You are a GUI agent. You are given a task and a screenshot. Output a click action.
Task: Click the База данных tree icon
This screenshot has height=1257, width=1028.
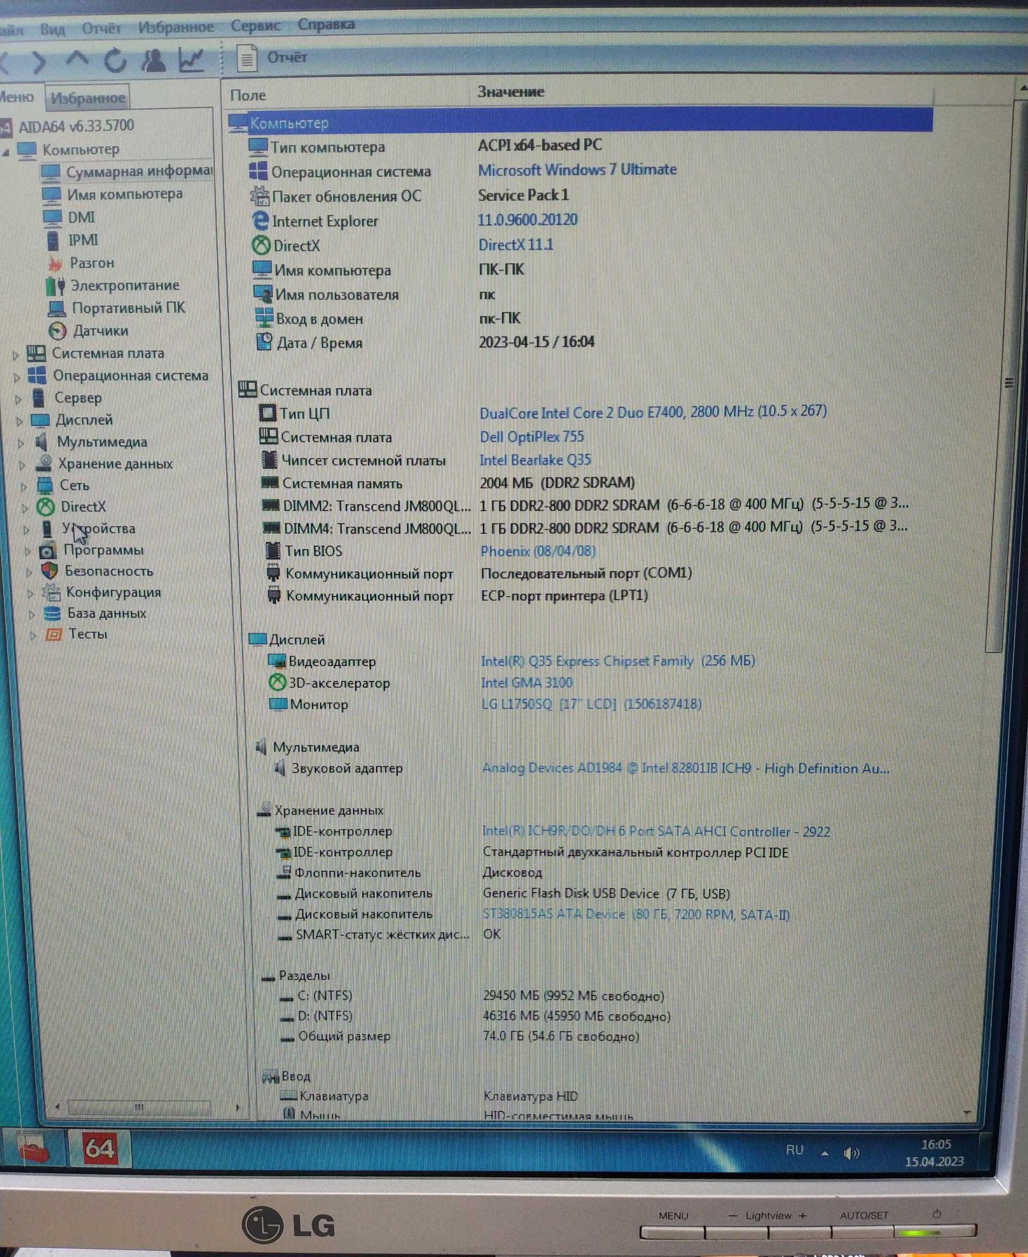point(52,614)
